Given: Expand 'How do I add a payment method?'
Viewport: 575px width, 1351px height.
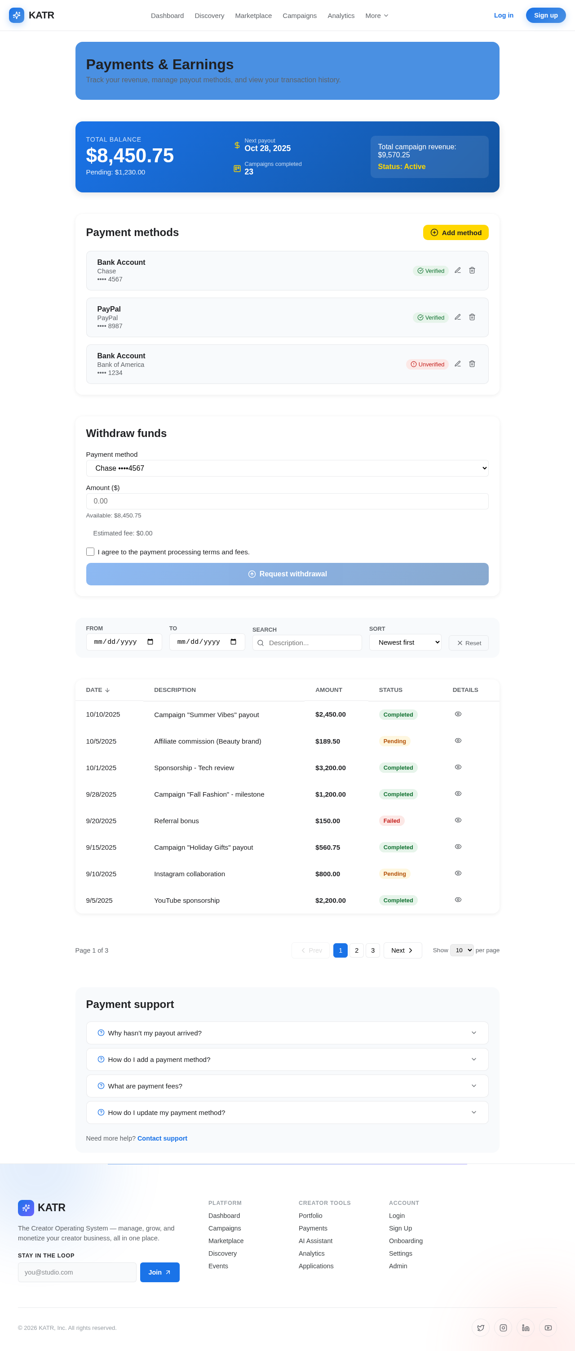Looking at the screenshot, I should (x=287, y=1059).
